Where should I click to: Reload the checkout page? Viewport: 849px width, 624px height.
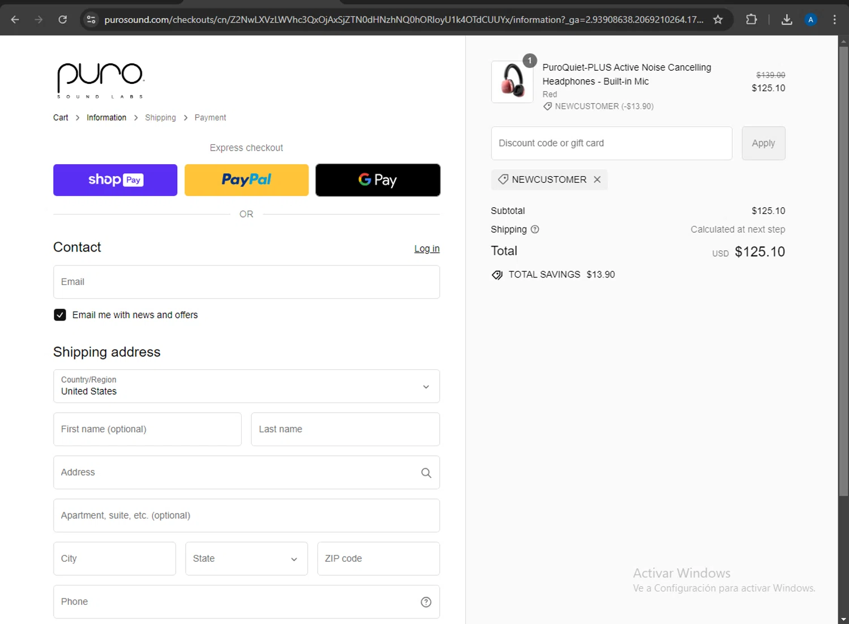(x=63, y=20)
